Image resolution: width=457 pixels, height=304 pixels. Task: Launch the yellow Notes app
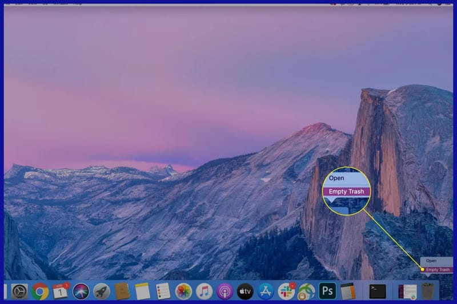(x=142, y=291)
